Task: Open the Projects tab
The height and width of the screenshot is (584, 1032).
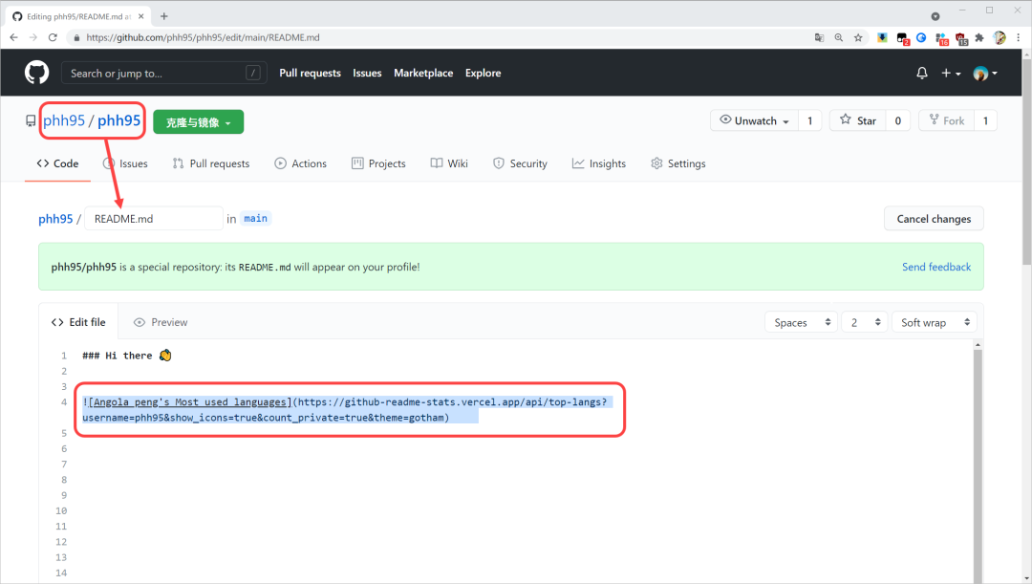Action: pyautogui.click(x=378, y=163)
